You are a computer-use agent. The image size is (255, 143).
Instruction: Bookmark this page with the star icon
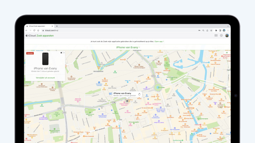pyautogui.click(x=211, y=31)
